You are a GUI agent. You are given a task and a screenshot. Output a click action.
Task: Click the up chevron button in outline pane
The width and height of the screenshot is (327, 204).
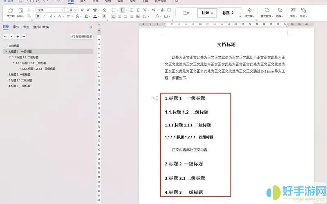11,37
